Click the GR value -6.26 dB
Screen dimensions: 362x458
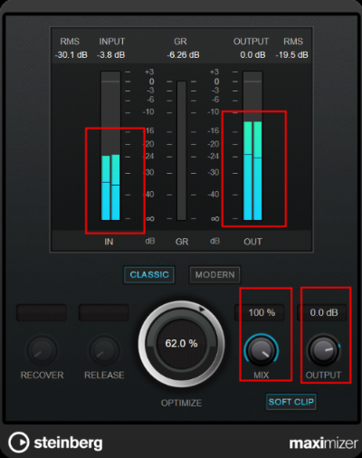183,55
